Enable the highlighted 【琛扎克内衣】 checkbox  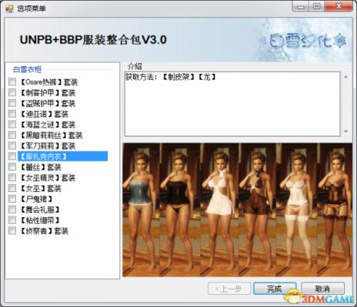[12, 156]
